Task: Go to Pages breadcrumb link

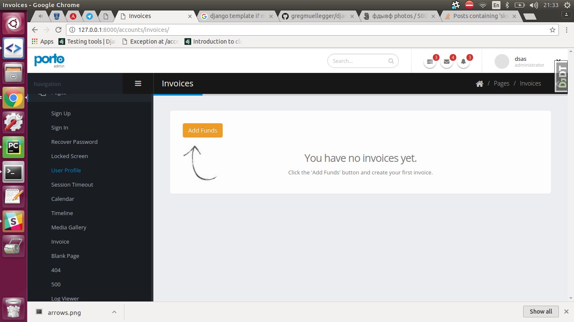Action: point(501,83)
